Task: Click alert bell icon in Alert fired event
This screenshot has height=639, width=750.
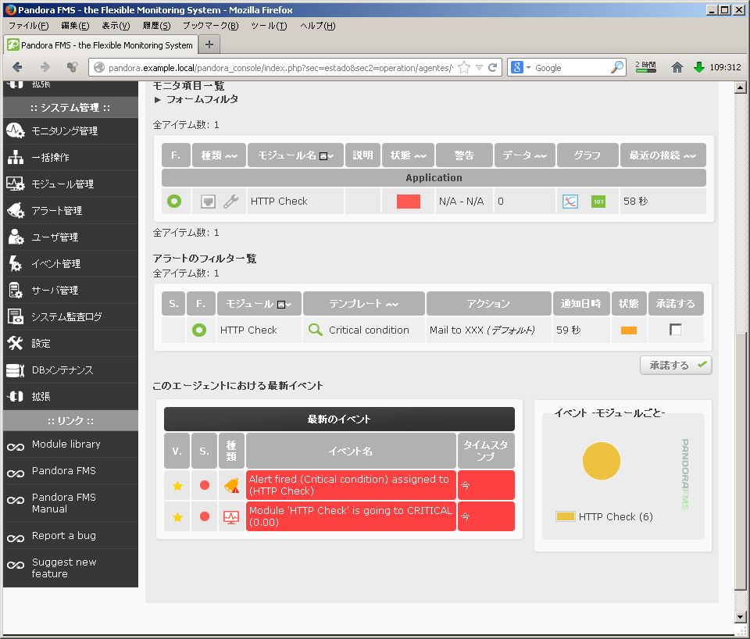Action: (231, 485)
